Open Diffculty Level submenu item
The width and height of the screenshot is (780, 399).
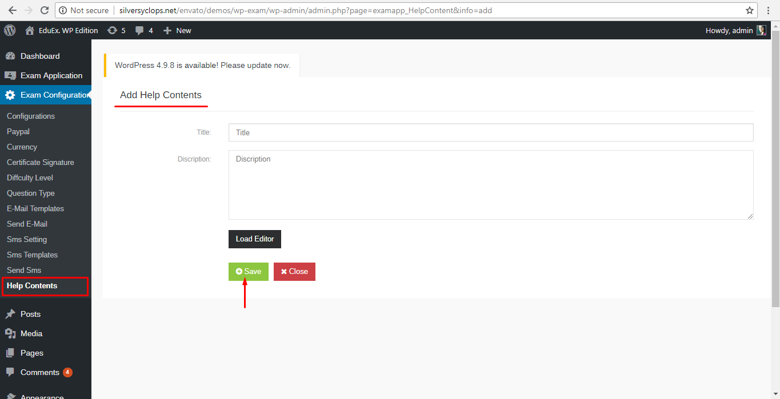30,178
